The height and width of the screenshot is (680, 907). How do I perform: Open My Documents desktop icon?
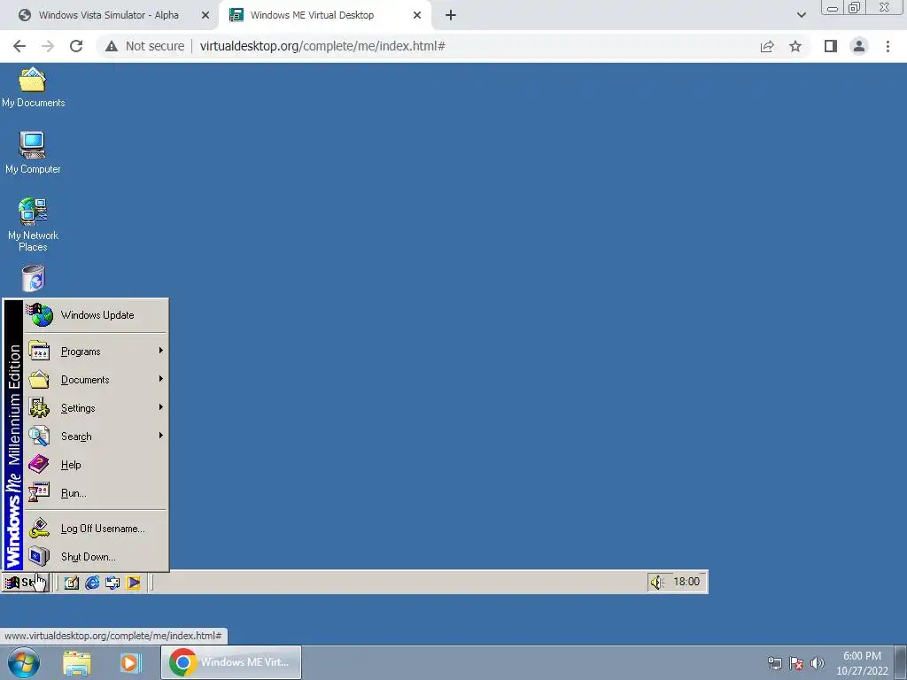[x=33, y=88]
